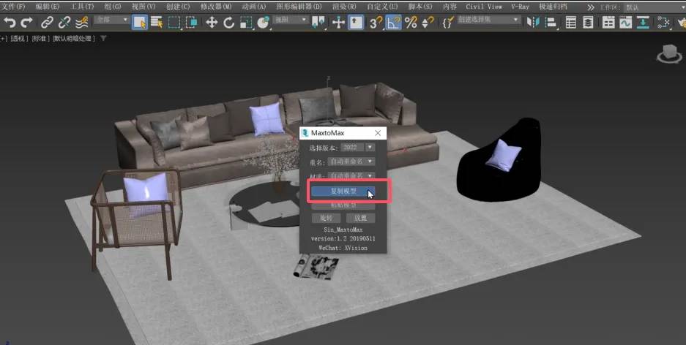Open the 文件(F) menu
686x345 pixels.
(13, 7)
